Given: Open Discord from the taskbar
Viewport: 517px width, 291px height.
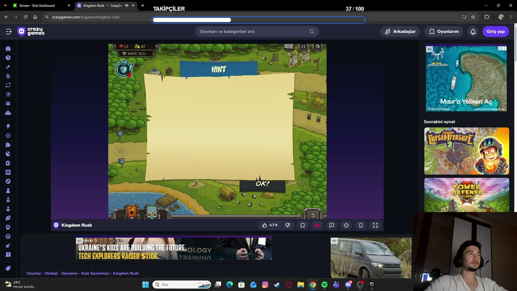Looking at the screenshot, I should tap(348, 285).
